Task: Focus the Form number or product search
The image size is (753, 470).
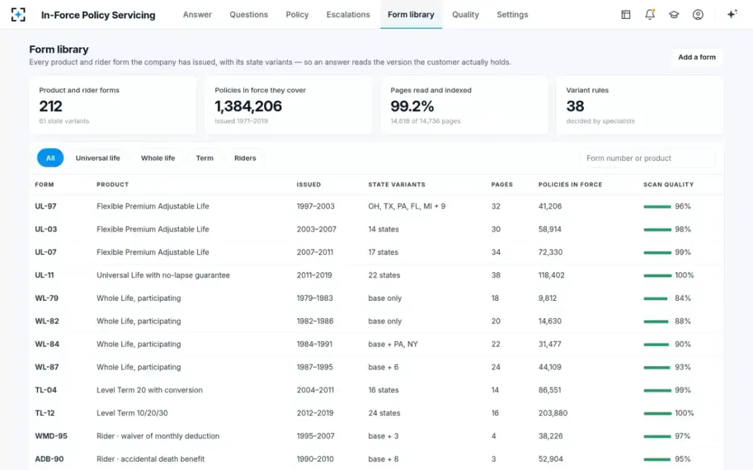Action: coord(648,158)
